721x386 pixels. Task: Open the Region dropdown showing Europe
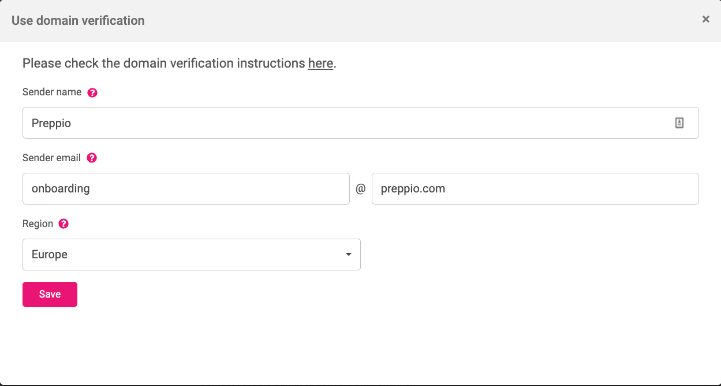tap(191, 254)
